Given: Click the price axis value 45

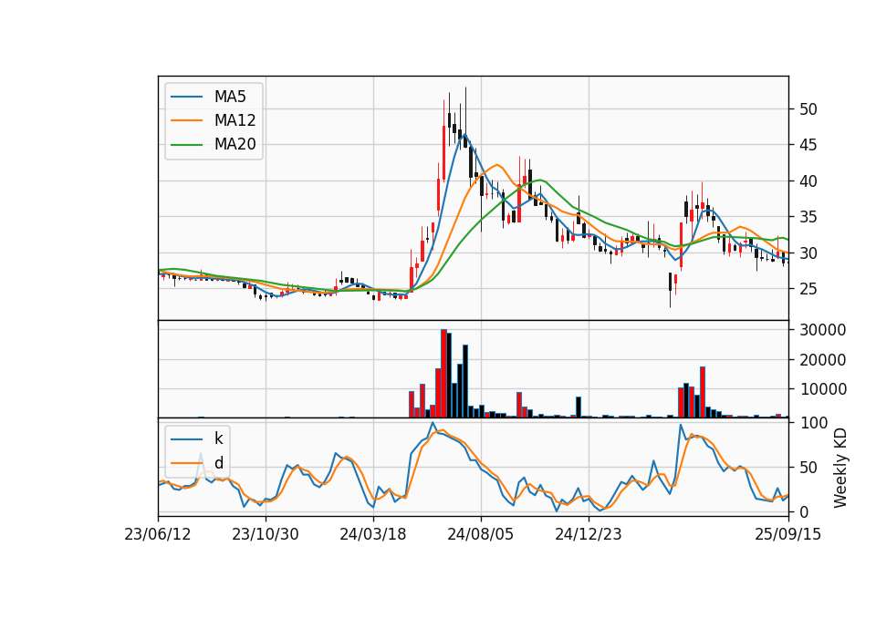Looking at the screenshot, I should 808,145.
